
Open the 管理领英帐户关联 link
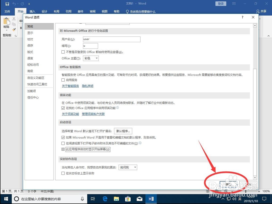coord(93,114)
